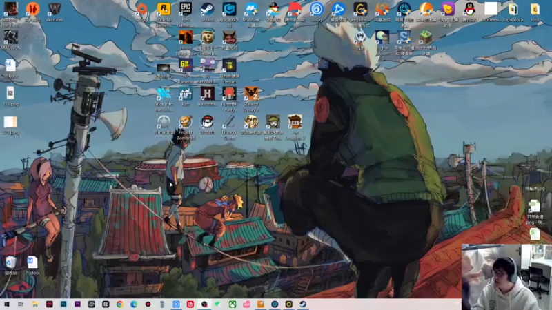Open File Explorer from the taskbar

tap(35, 304)
